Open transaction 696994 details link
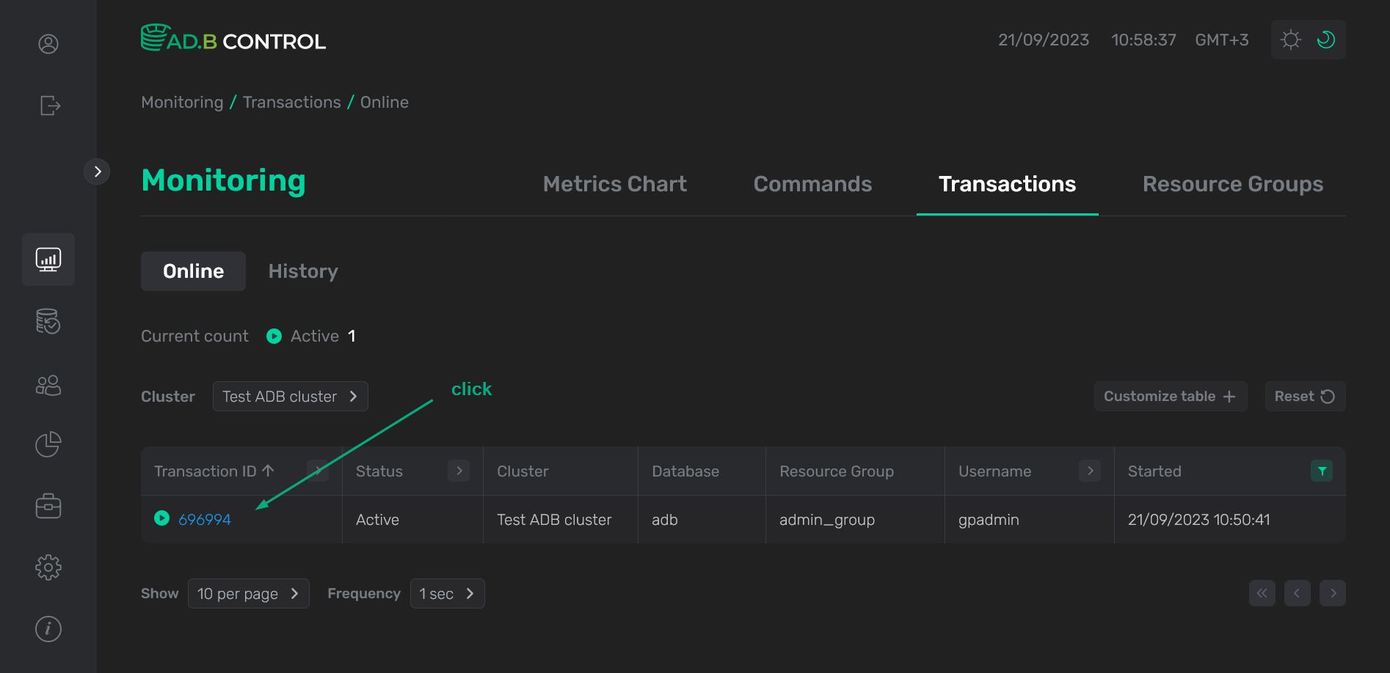The height and width of the screenshot is (673, 1390). [205, 519]
